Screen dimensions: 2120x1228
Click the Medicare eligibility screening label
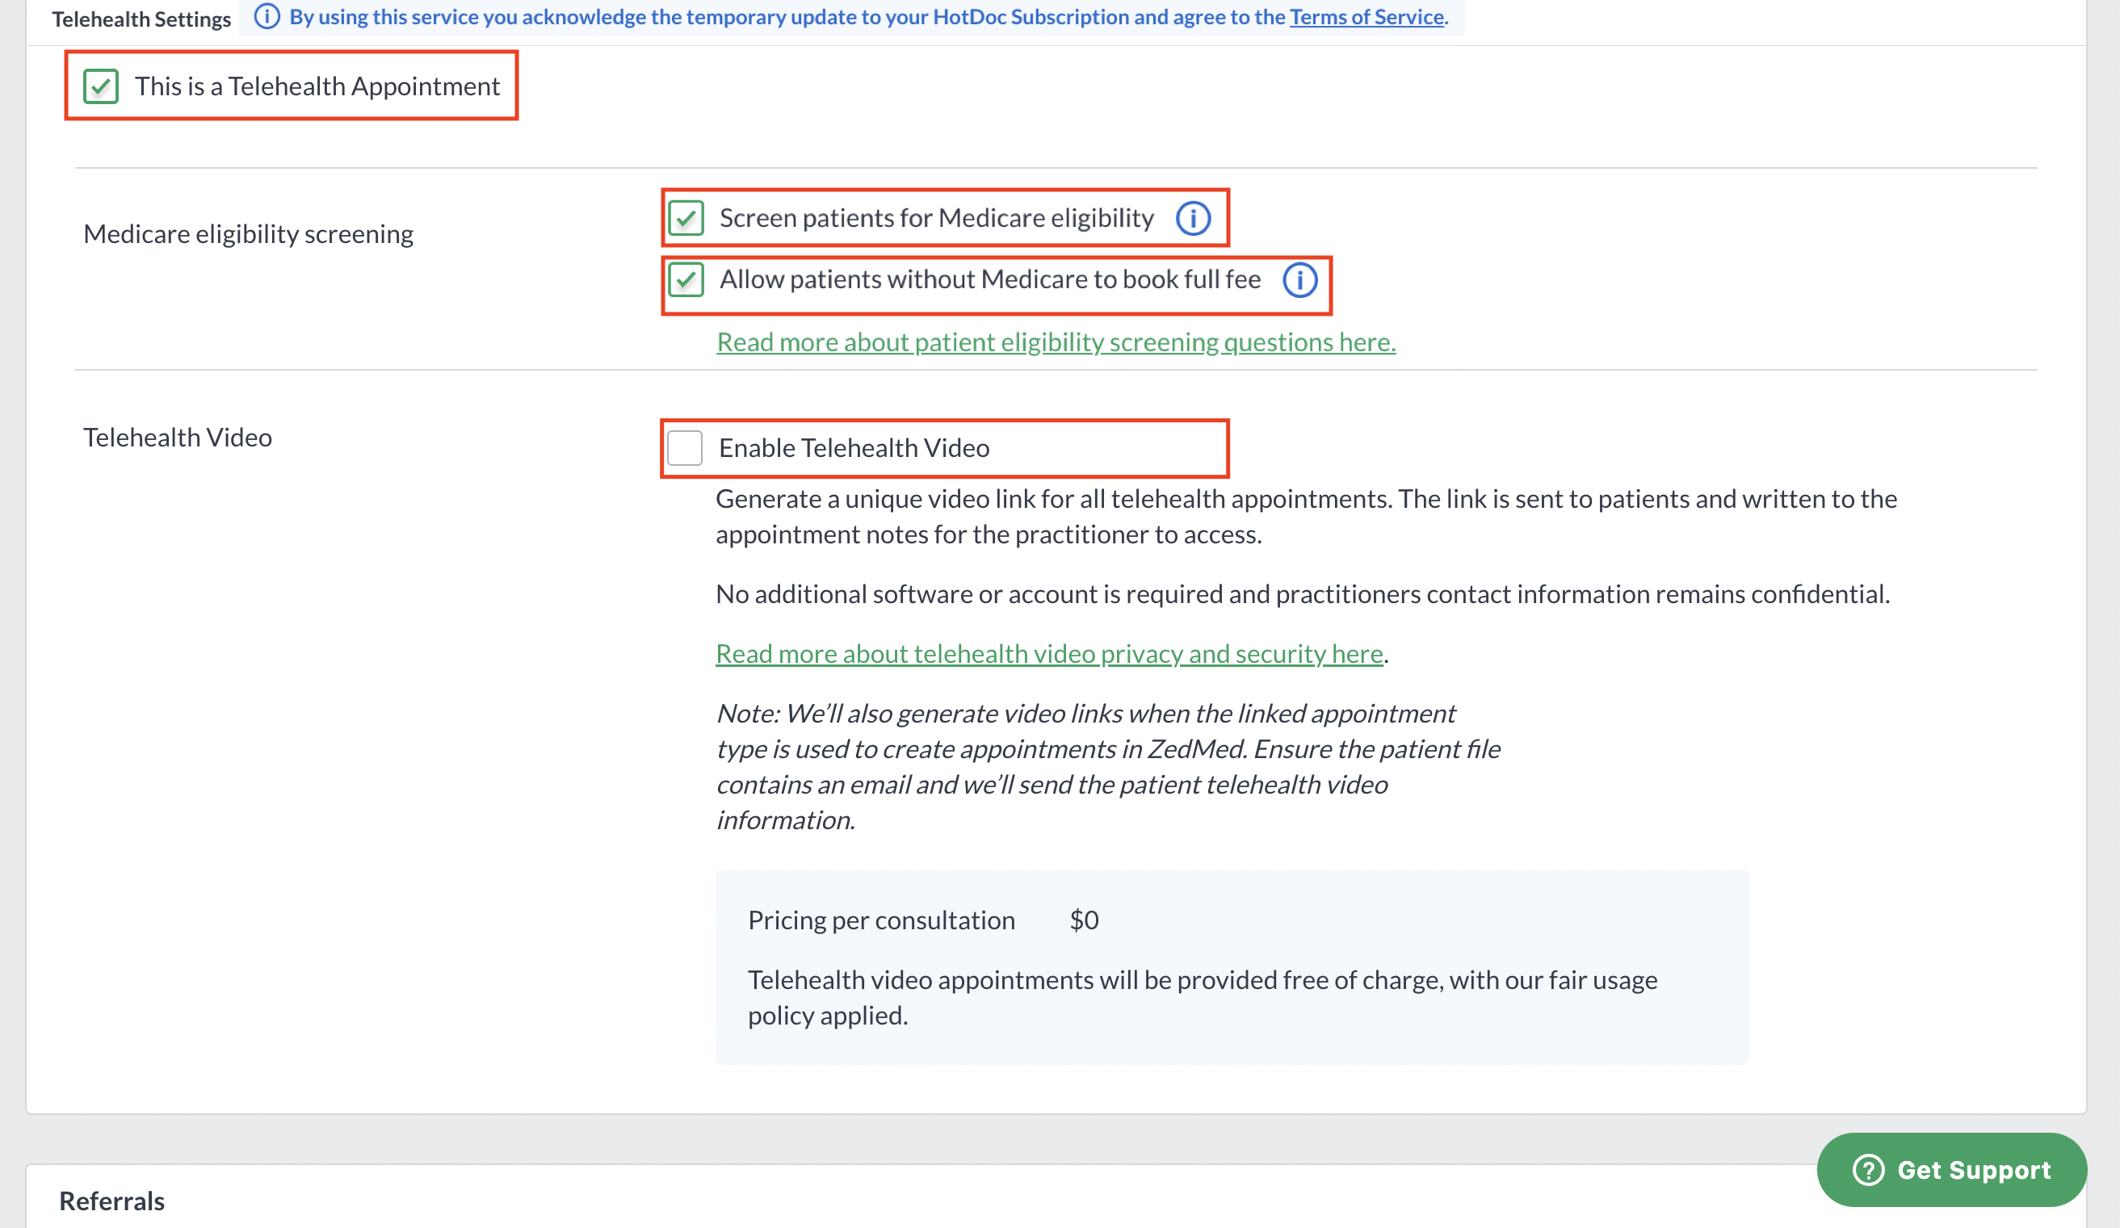248,234
